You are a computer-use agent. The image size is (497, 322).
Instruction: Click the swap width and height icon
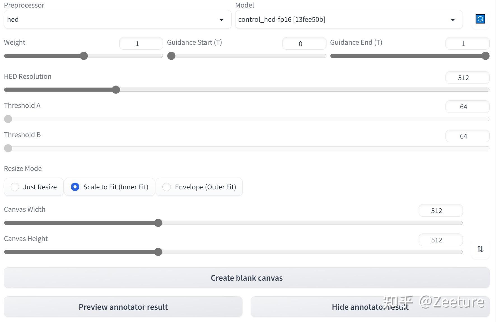coord(480,249)
